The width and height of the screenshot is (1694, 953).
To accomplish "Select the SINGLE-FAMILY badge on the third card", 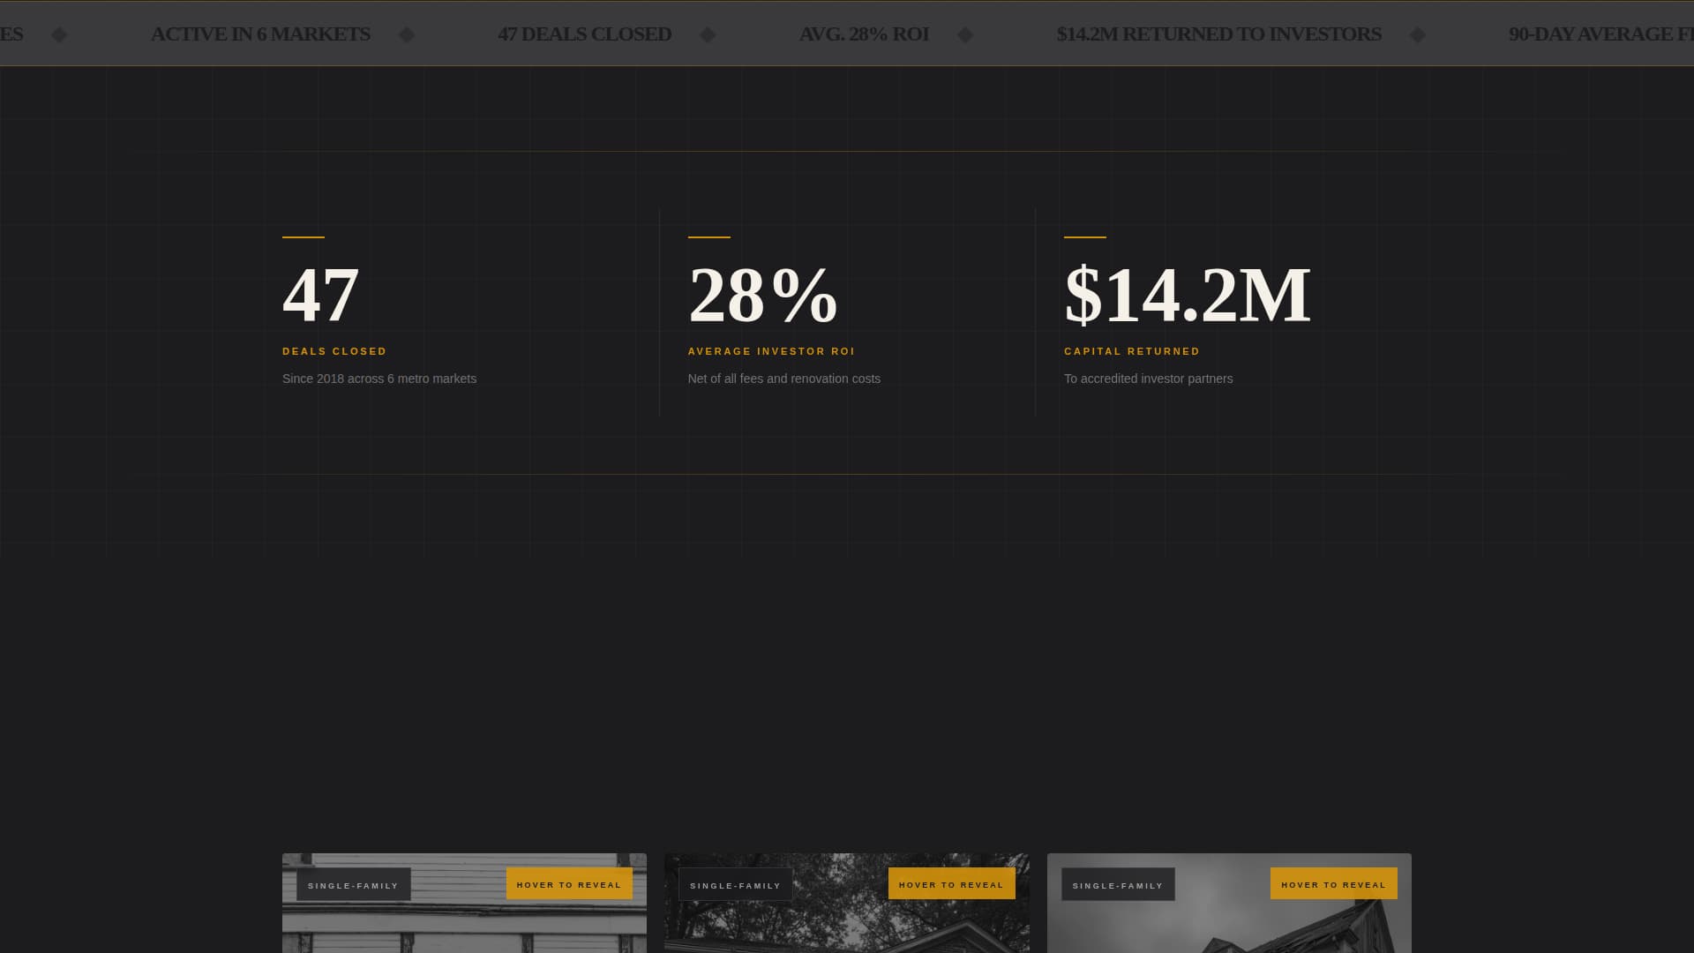I will [1118, 884].
